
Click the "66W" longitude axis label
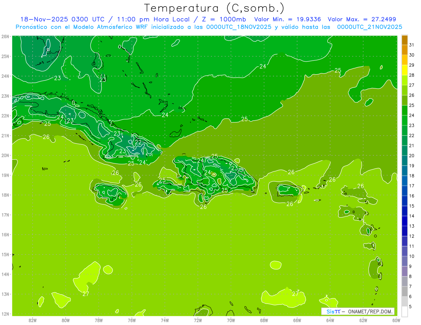(297, 320)
